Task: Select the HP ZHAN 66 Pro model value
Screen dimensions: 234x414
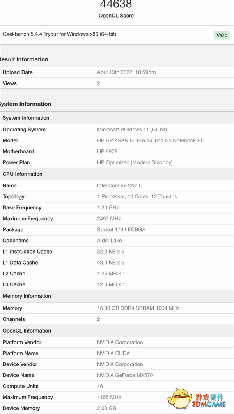Action: (151, 141)
